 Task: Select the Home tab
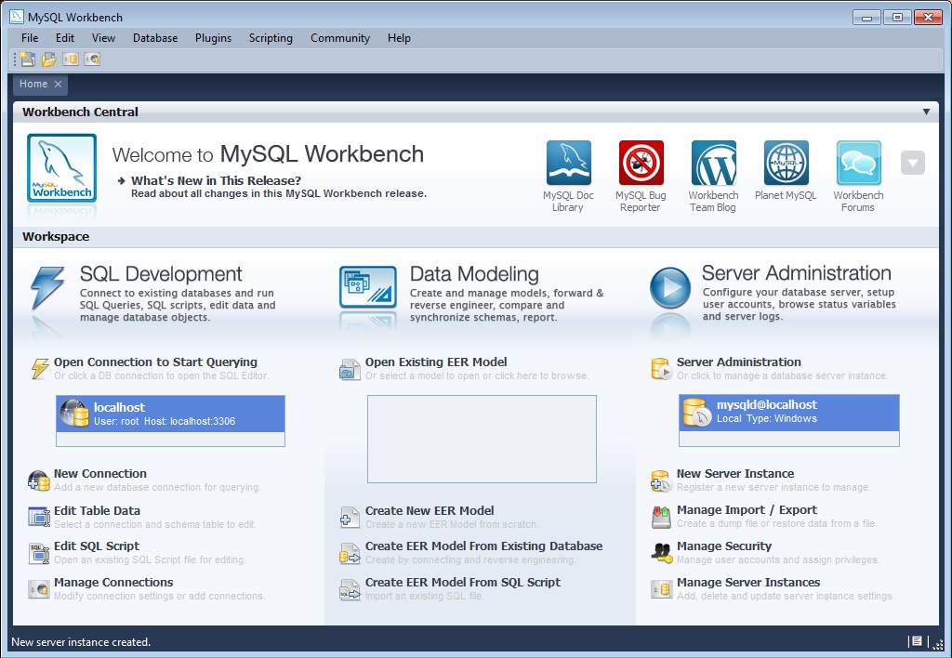click(32, 84)
